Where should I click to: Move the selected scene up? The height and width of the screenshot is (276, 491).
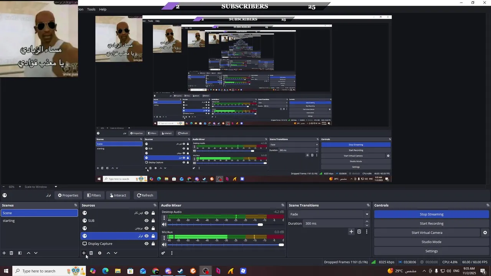(x=28, y=253)
